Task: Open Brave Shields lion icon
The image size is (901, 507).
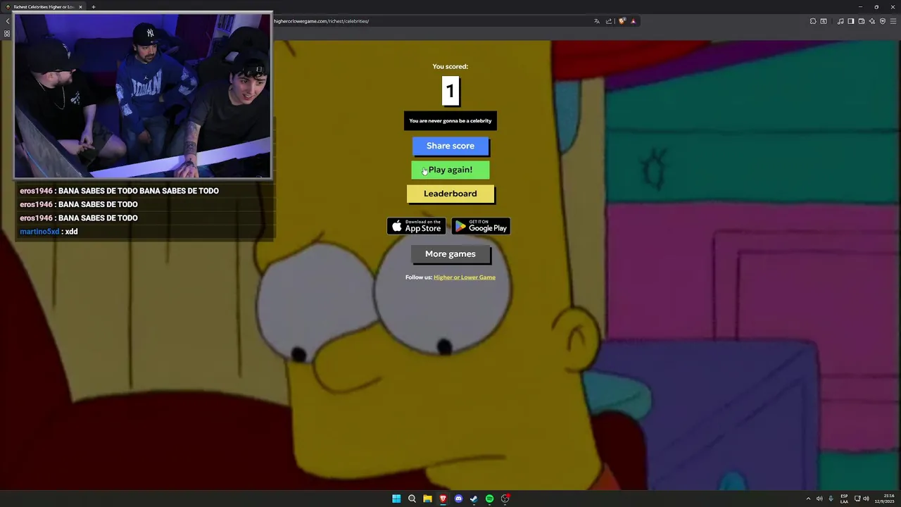Action: 622,21
